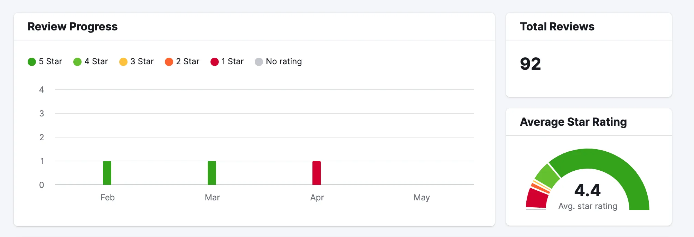Viewport: 694px width, 237px height.
Task: Click the No rating gray legend dot
Action: click(259, 62)
